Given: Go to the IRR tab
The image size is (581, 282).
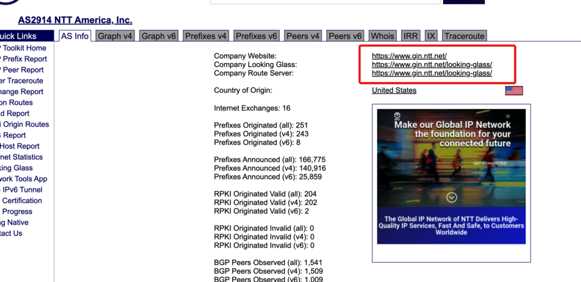Looking at the screenshot, I should [410, 36].
